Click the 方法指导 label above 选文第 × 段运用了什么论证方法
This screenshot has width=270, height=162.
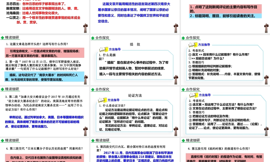click(x=205, y=95)
